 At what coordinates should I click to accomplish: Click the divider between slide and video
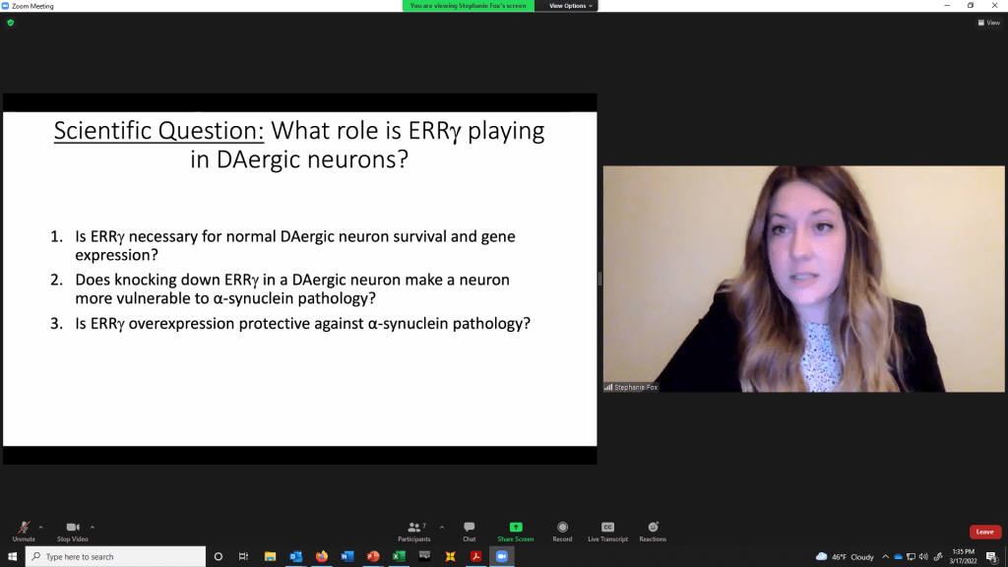tap(599, 279)
